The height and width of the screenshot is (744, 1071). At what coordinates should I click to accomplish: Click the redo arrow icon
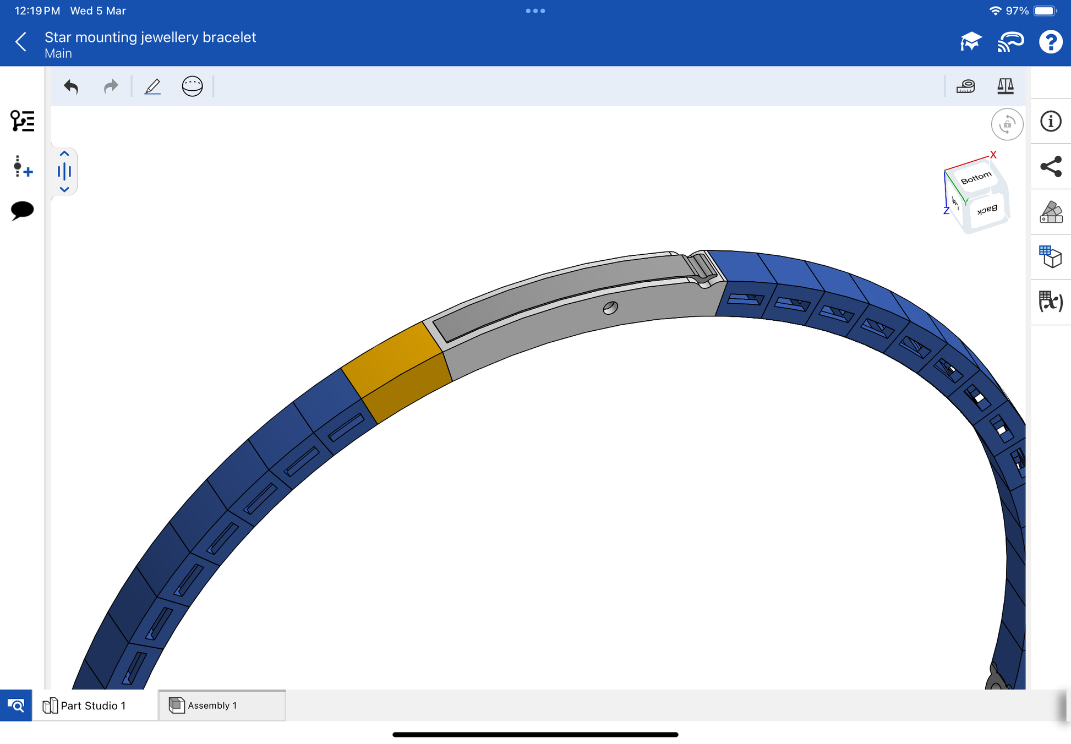pos(111,86)
